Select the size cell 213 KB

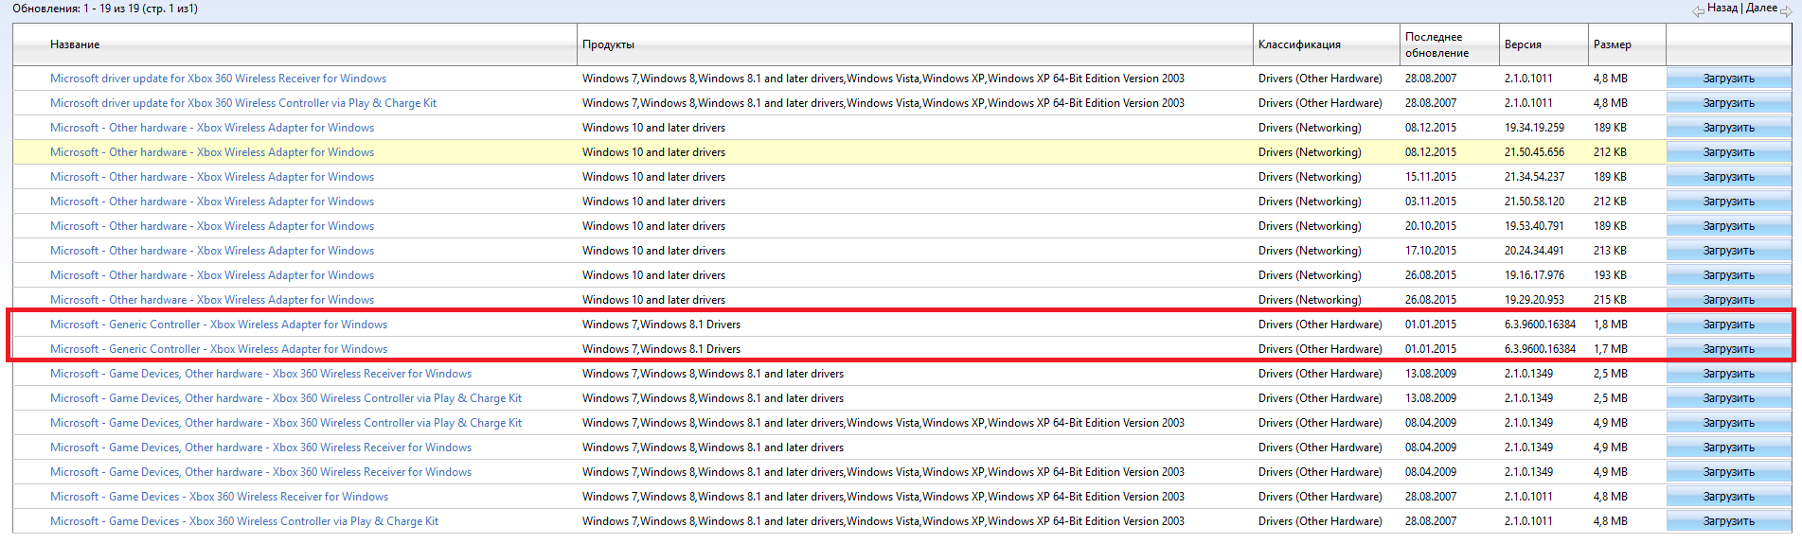(x=1610, y=251)
